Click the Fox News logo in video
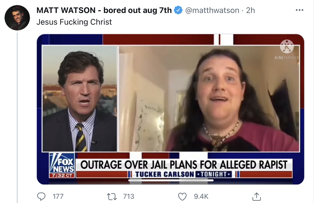 [x=62, y=165]
